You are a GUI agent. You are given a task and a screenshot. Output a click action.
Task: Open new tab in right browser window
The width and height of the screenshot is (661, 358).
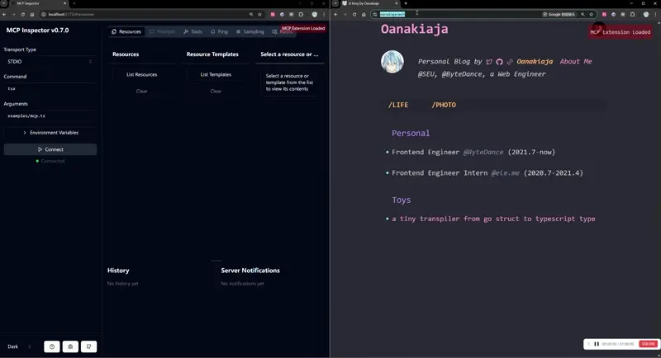(x=406, y=3)
